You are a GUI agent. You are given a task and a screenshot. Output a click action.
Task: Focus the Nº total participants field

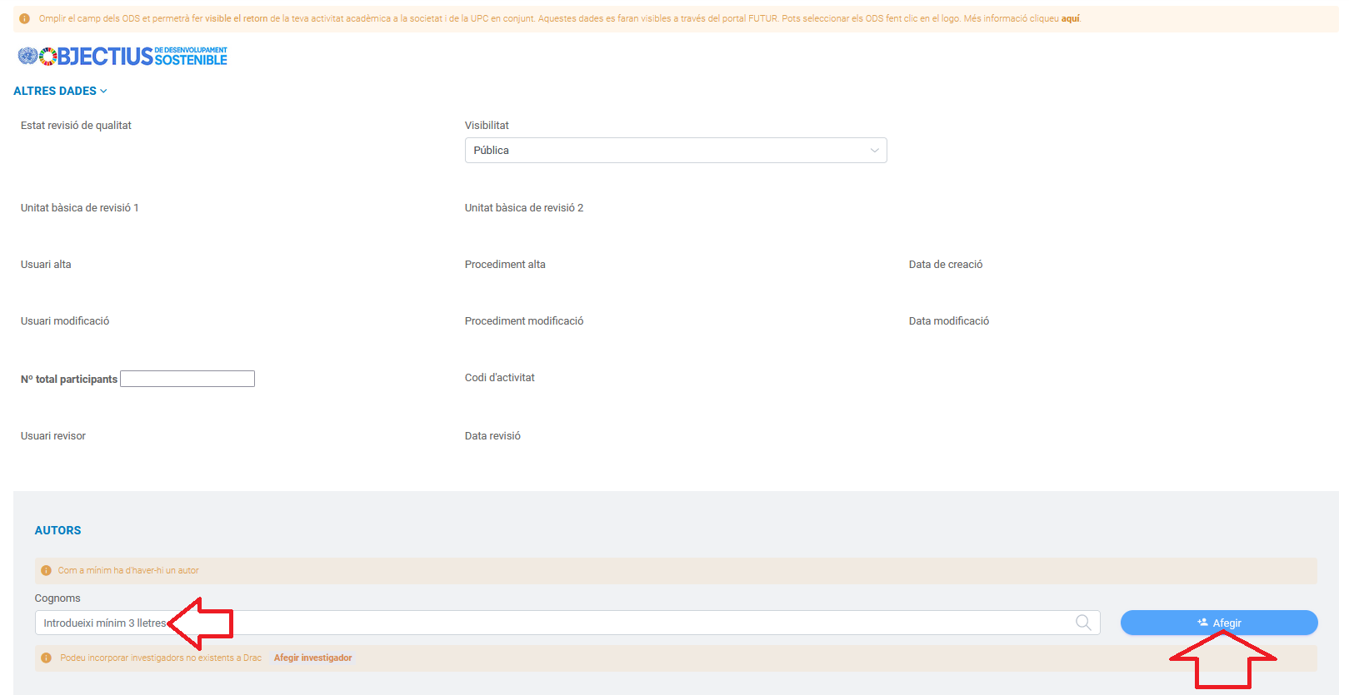click(x=187, y=379)
